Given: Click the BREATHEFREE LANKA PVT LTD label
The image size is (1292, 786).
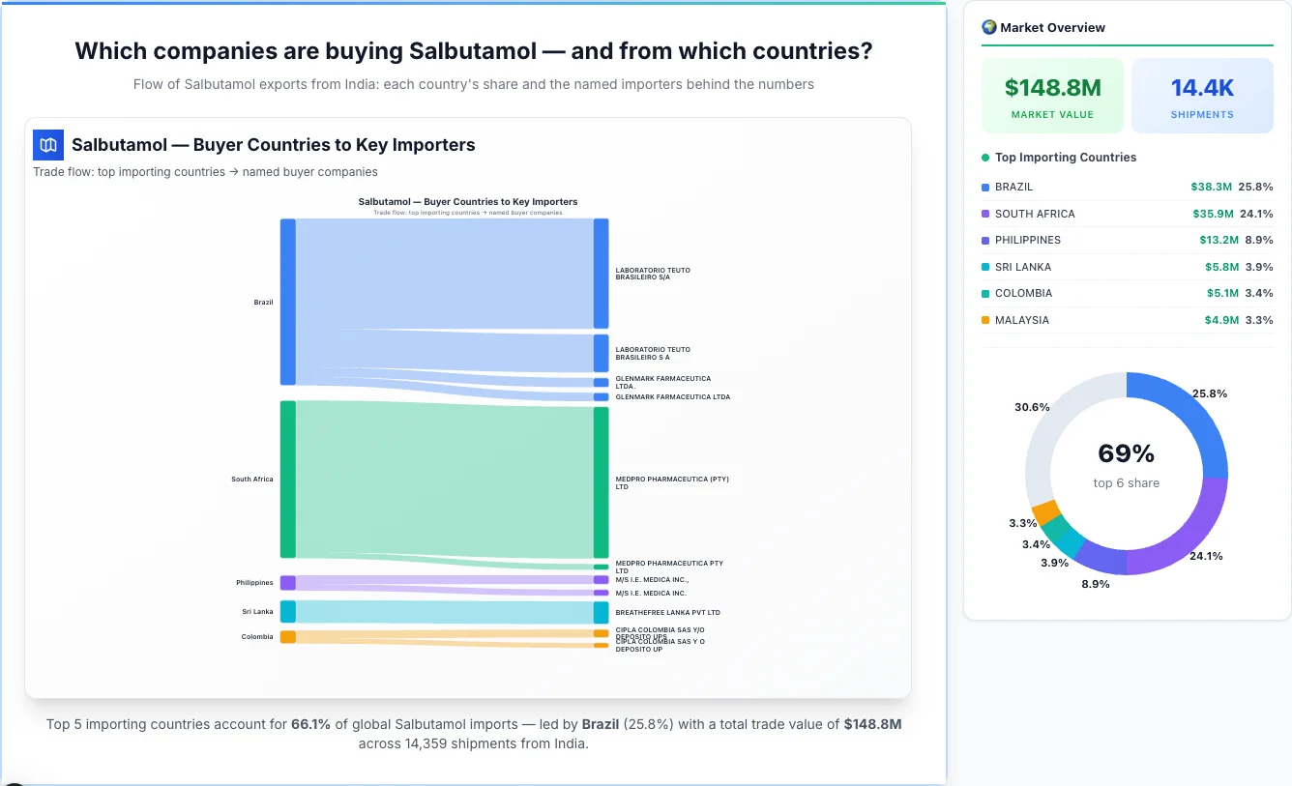Looking at the screenshot, I should pos(665,612).
